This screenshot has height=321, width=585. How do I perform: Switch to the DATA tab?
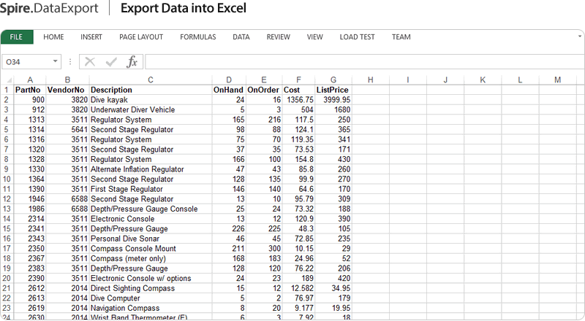[241, 37]
